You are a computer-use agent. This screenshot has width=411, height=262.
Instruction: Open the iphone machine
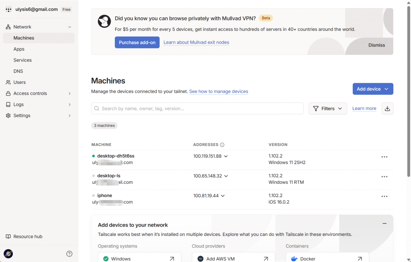point(105,195)
